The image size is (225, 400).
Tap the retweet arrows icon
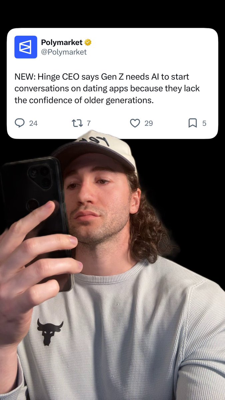coord(77,123)
